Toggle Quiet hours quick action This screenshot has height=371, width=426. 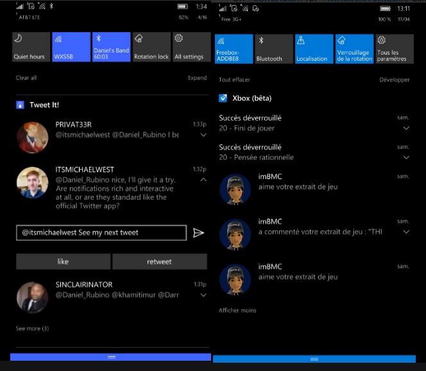click(30, 47)
